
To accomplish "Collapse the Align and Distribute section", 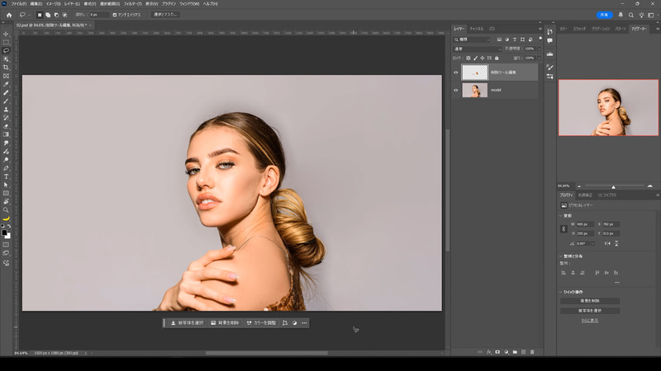I will coord(561,256).
